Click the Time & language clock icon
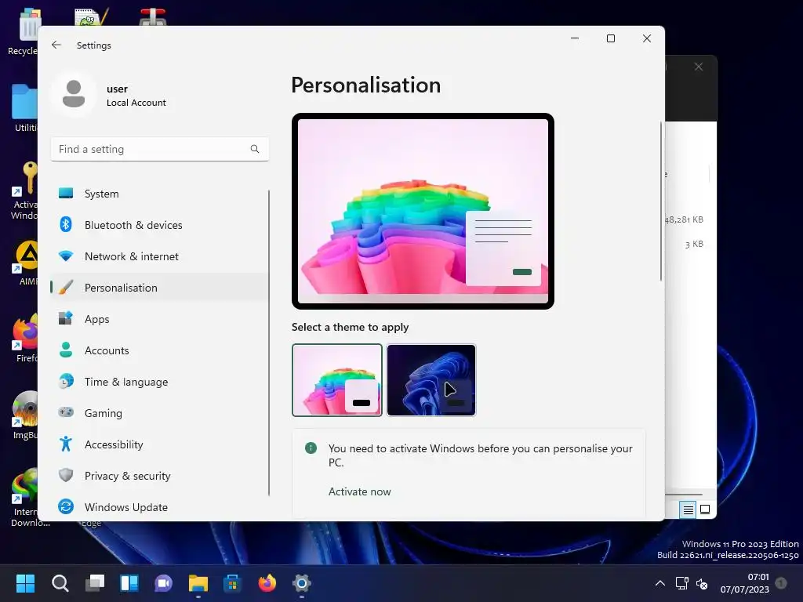The height and width of the screenshot is (602, 803). click(x=66, y=382)
